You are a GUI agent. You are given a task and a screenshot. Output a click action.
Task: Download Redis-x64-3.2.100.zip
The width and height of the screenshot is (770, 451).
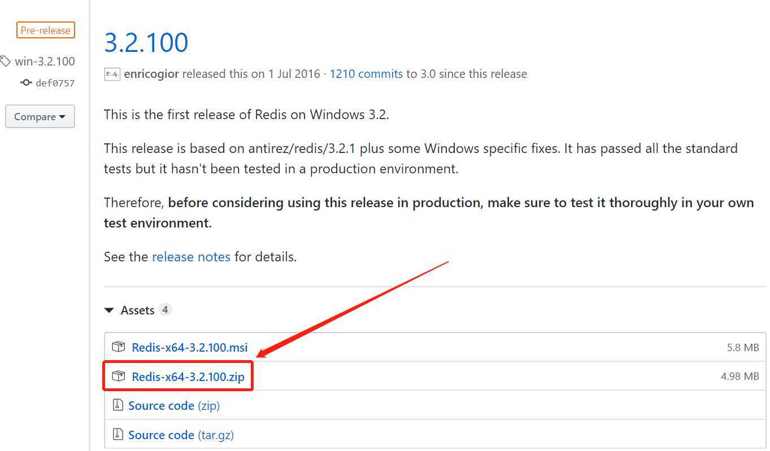click(188, 376)
